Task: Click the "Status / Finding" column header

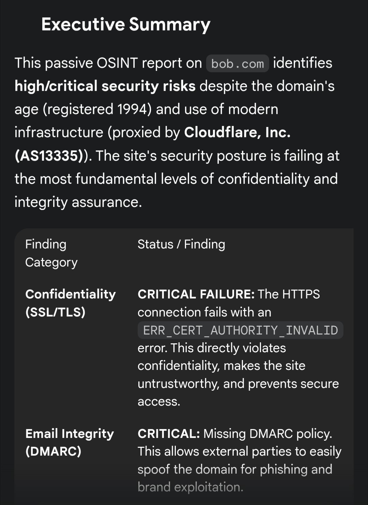Action: point(181,244)
